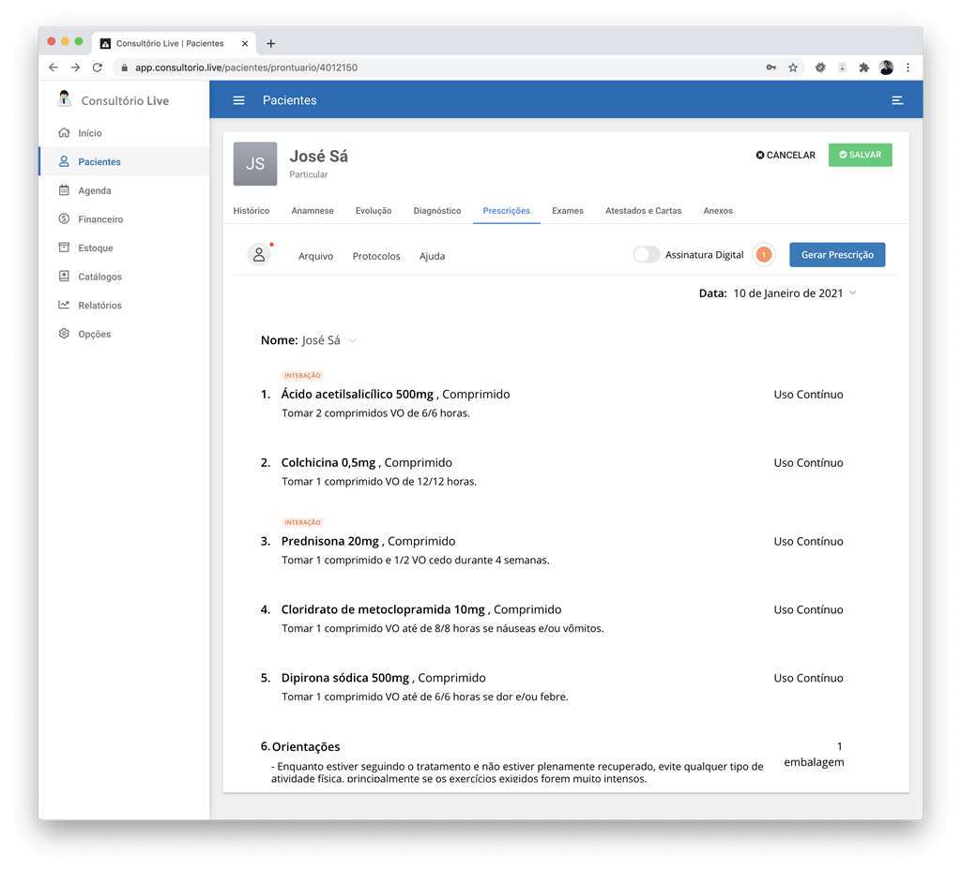Image resolution: width=961 pixels, height=870 pixels.
Task: Click the gear extension icon in browser toolbar
Action: pyautogui.click(x=820, y=67)
